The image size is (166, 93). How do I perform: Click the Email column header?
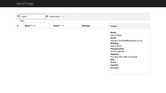point(56,26)
